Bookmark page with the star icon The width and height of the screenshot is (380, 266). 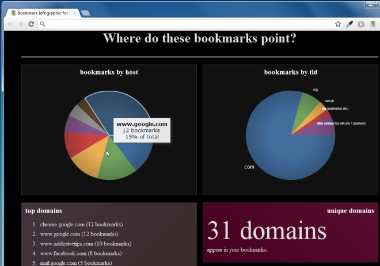(338, 24)
